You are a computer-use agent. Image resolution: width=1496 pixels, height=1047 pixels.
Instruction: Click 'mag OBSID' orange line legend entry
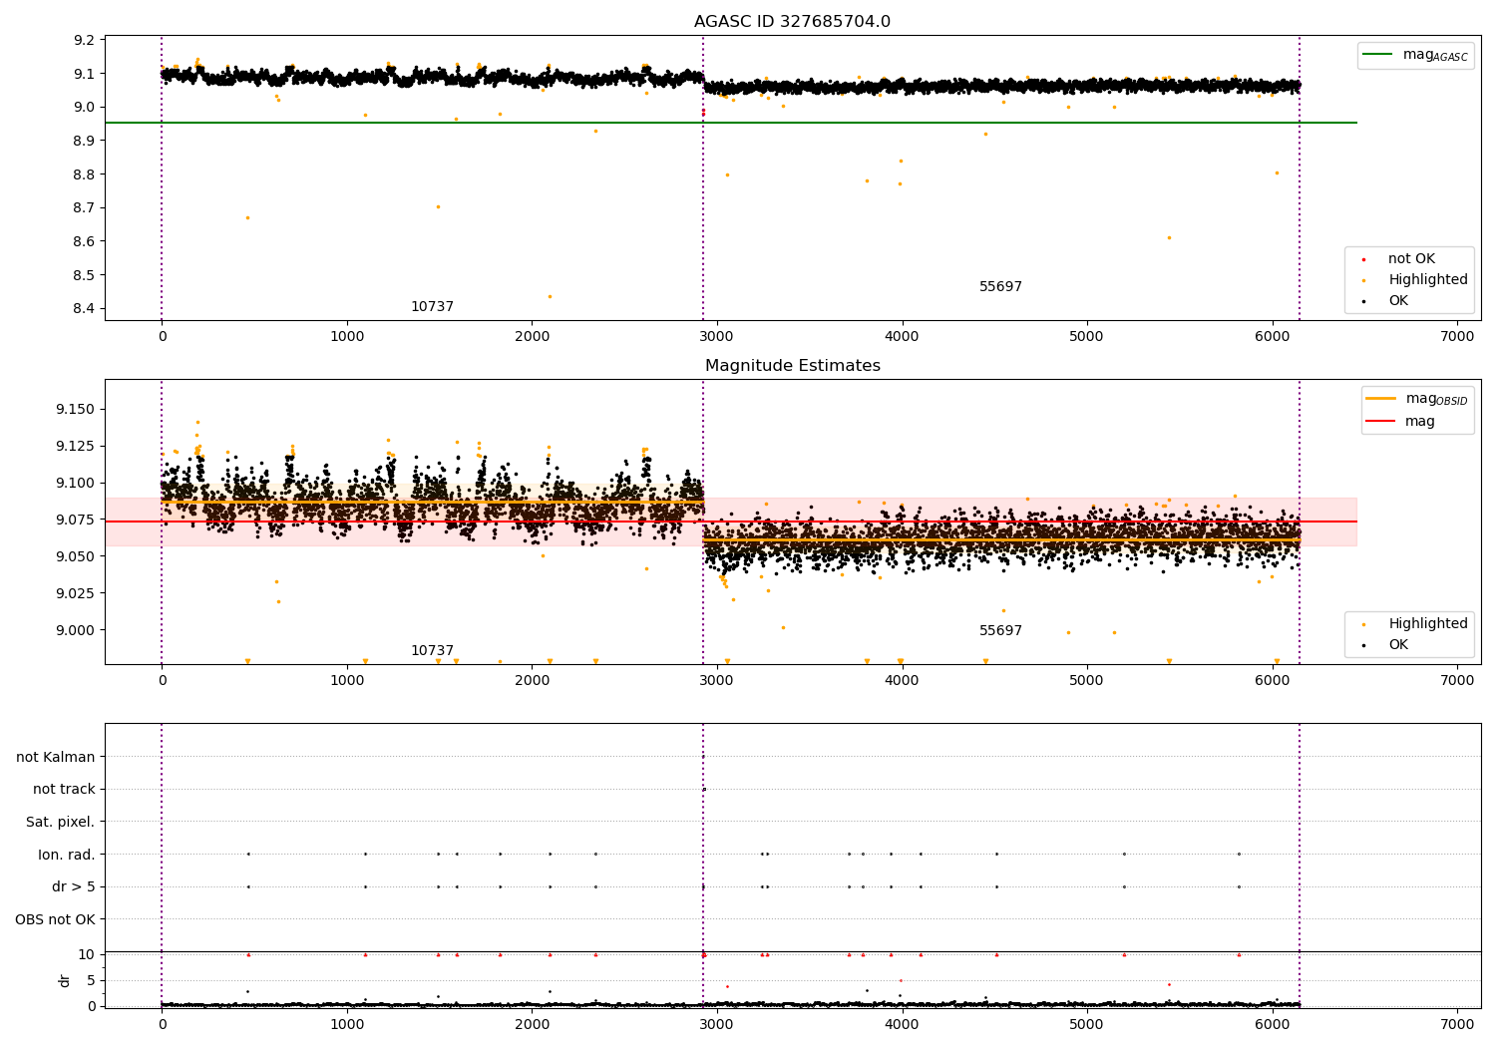pos(1416,399)
